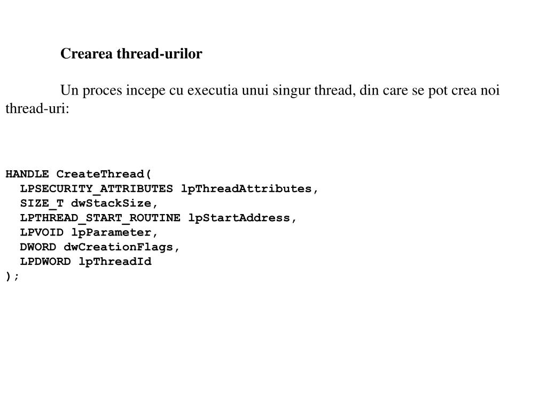Click CreateThread function name
This screenshot has height=410, width=547.
[x=100, y=174]
